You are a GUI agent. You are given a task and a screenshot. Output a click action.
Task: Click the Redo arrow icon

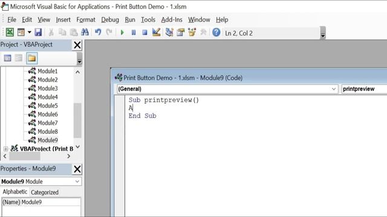109,32
